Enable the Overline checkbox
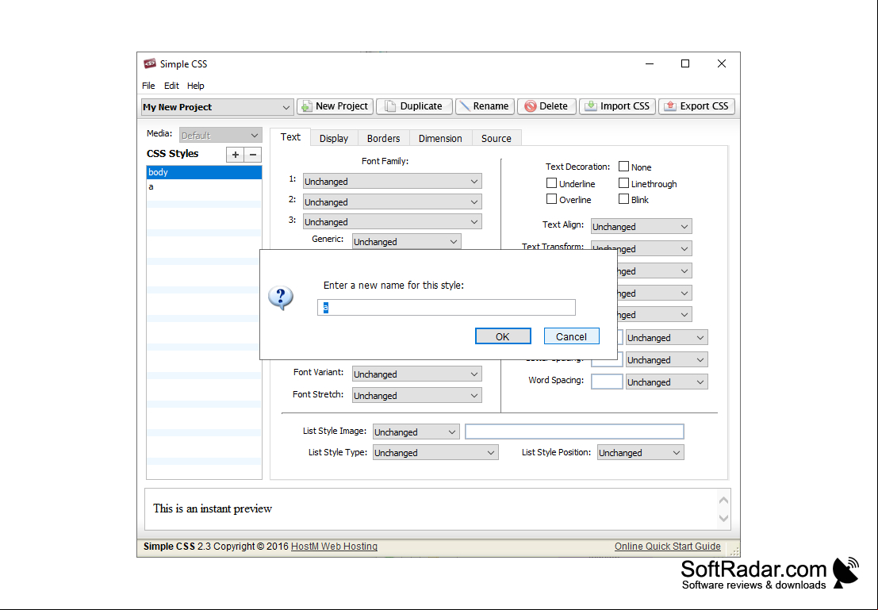The image size is (878, 610). point(551,199)
